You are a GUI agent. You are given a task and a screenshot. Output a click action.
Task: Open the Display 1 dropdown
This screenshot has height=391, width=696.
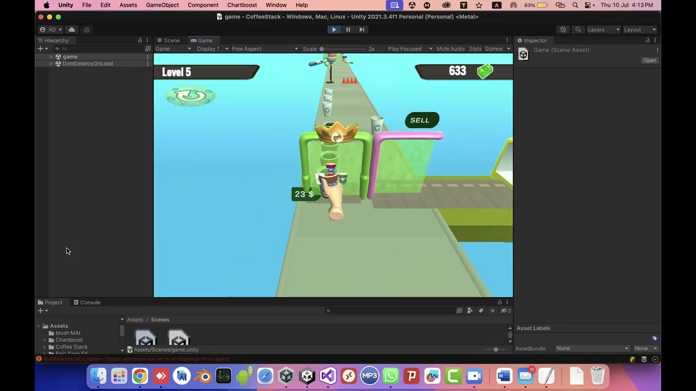(x=213, y=49)
